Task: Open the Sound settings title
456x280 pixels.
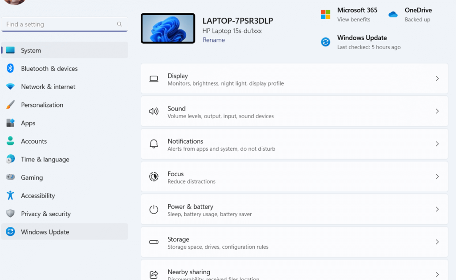Action: click(x=176, y=108)
